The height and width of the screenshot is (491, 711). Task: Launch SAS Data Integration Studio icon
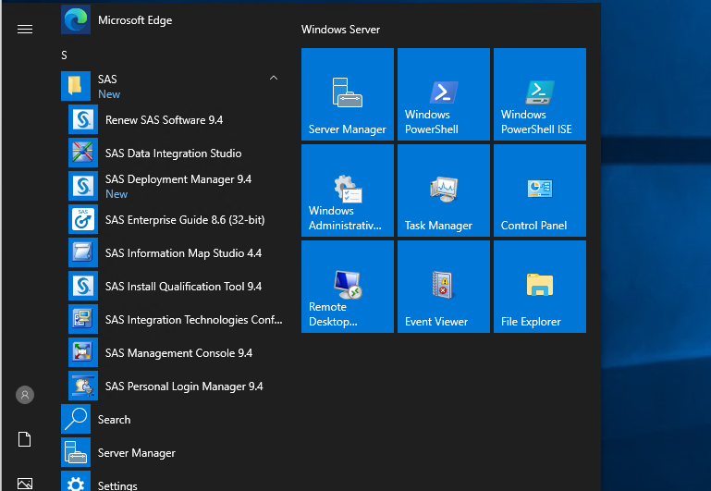click(x=83, y=153)
